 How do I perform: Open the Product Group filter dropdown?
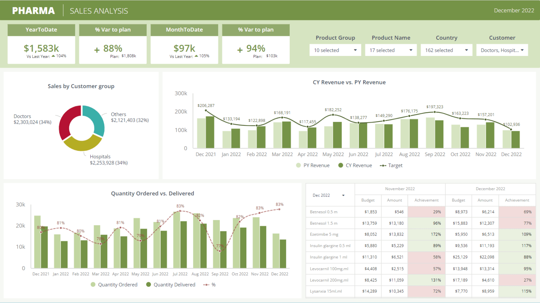pos(335,50)
